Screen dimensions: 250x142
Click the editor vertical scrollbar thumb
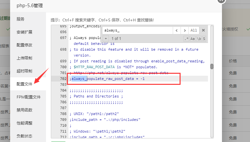pyautogui.click(x=212, y=67)
